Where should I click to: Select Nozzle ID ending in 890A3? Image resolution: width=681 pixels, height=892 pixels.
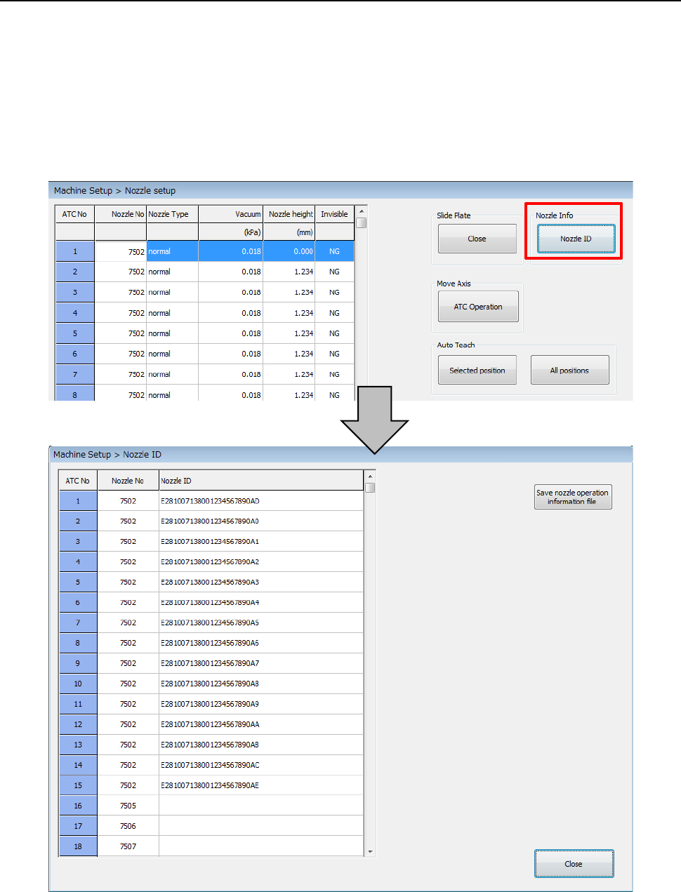(261, 583)
